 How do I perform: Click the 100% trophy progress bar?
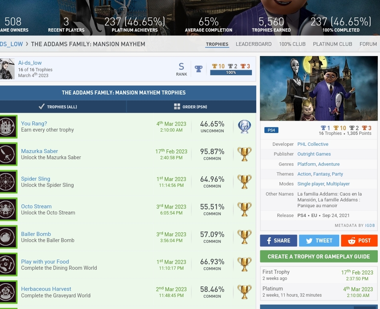[231, 73]
